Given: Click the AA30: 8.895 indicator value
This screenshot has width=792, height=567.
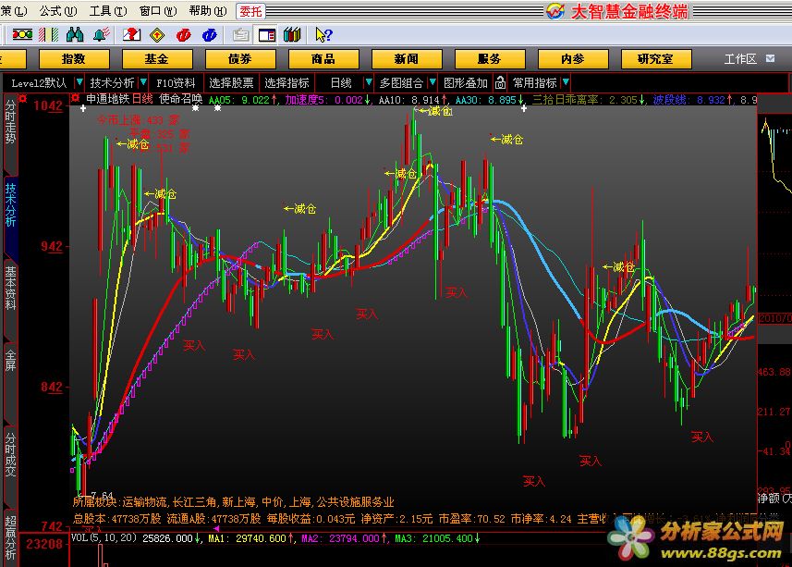Looking at the screenshot, I should tap(490, 100).
